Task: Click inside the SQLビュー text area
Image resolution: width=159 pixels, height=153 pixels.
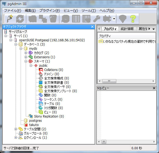Action: (126, 115)
